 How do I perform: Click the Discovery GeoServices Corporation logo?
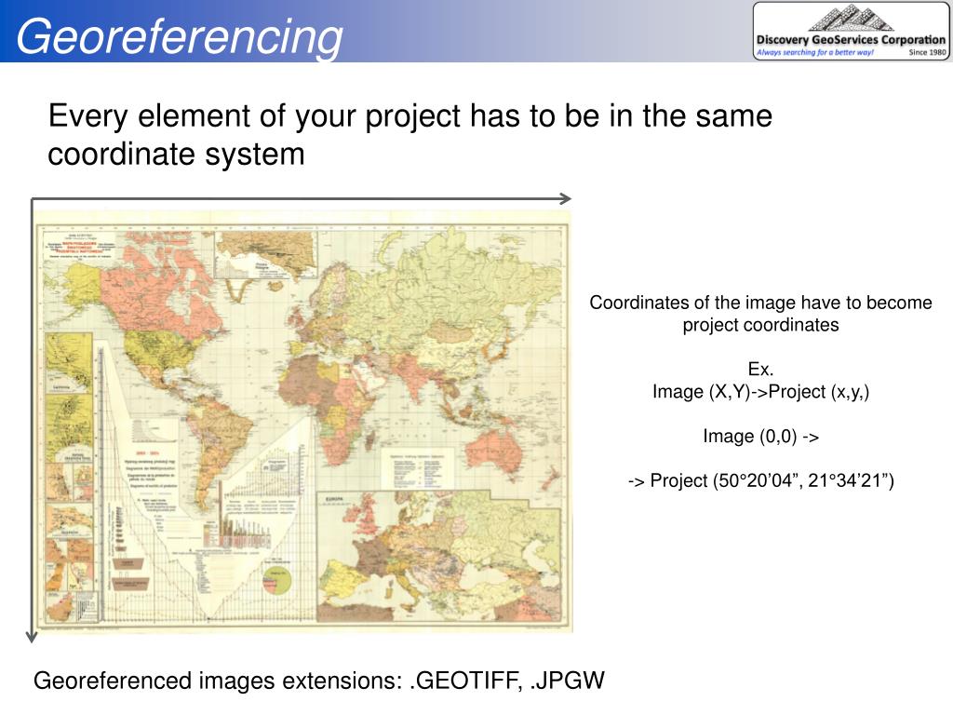(x=851, y=31)
